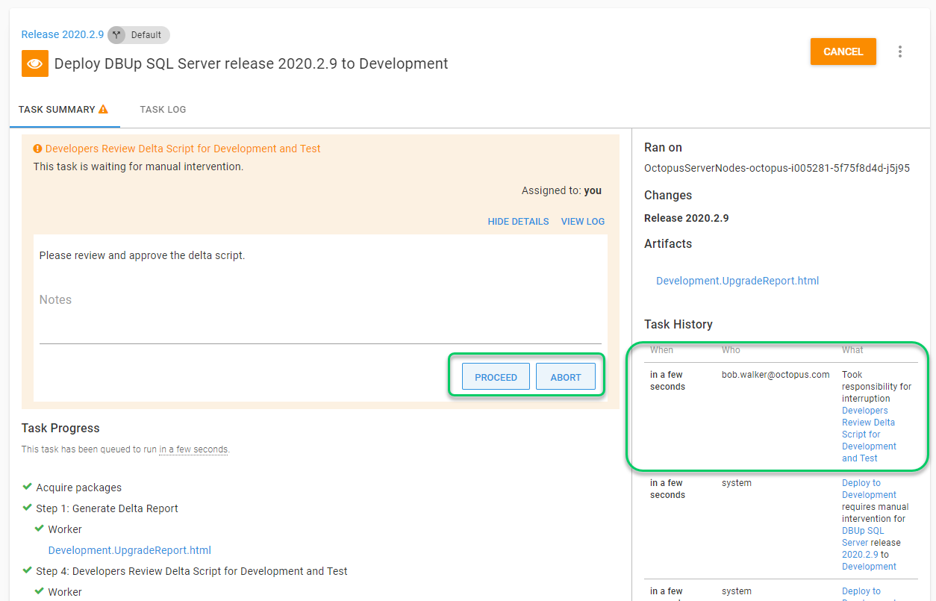
Task: Expand Step 4 Developers Review Delta Script
Action: [x=192, y=571]
